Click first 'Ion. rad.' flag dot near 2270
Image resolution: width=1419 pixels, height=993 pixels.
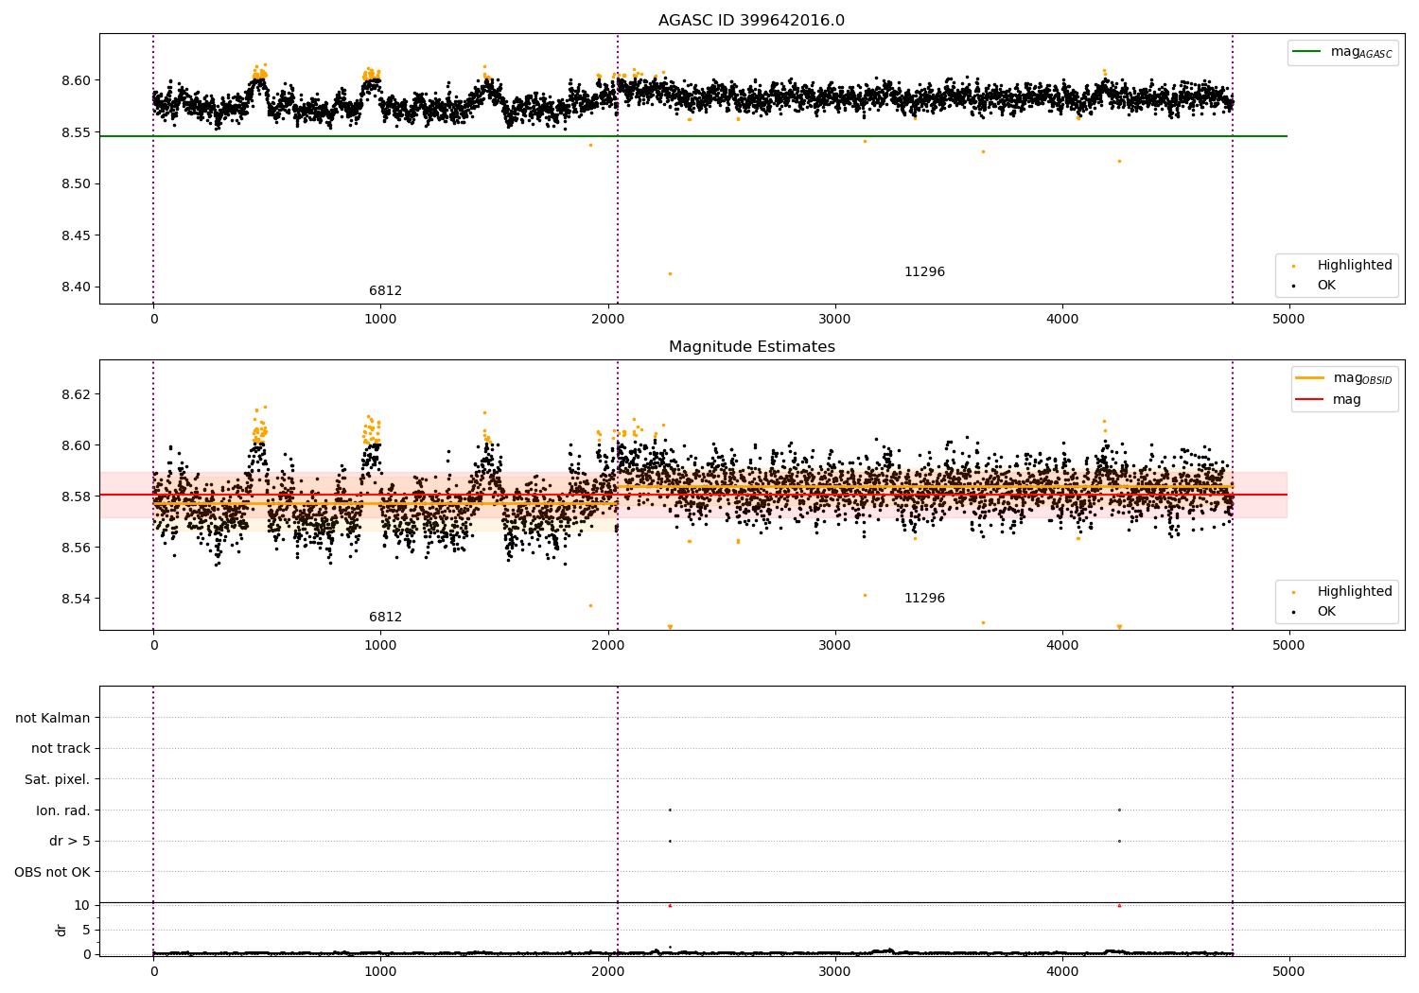pyautogui.click(x=670, y=810)
